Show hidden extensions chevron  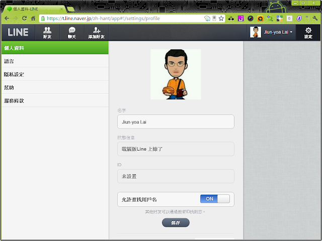tap(307, 17)
